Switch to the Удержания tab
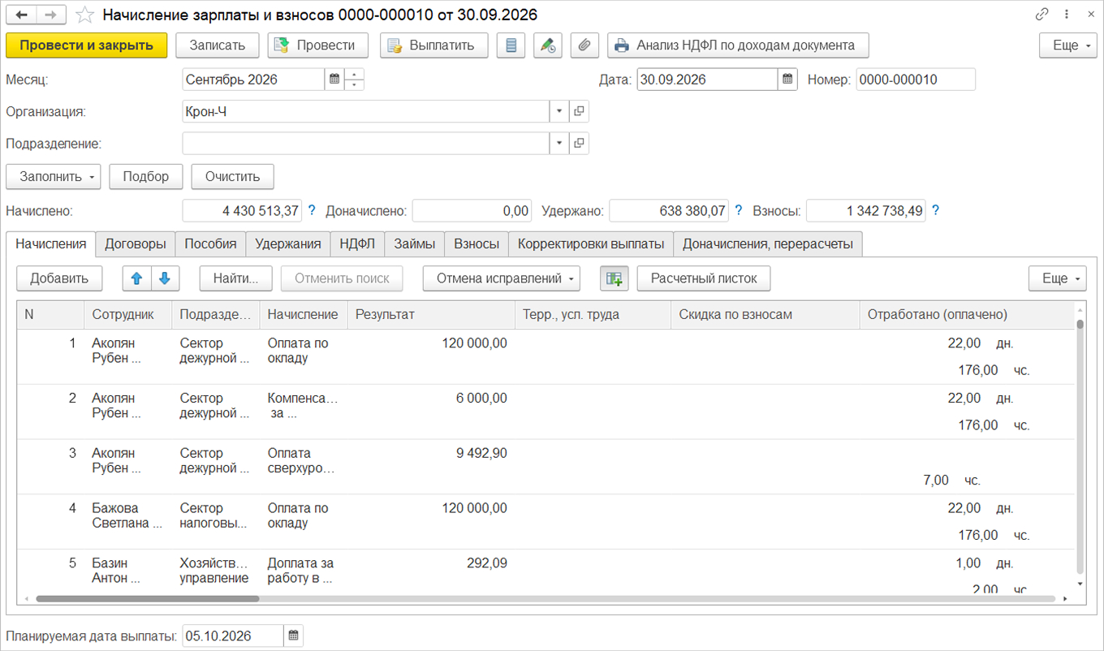This screenshot has height=651, width=1104. tap(287, 244)
